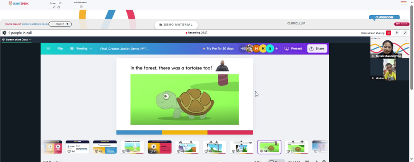The height and width of the screenshot is (162, 414).
Task: Open the DEMO MATERIAL tab
Action: tap(176, 25)
